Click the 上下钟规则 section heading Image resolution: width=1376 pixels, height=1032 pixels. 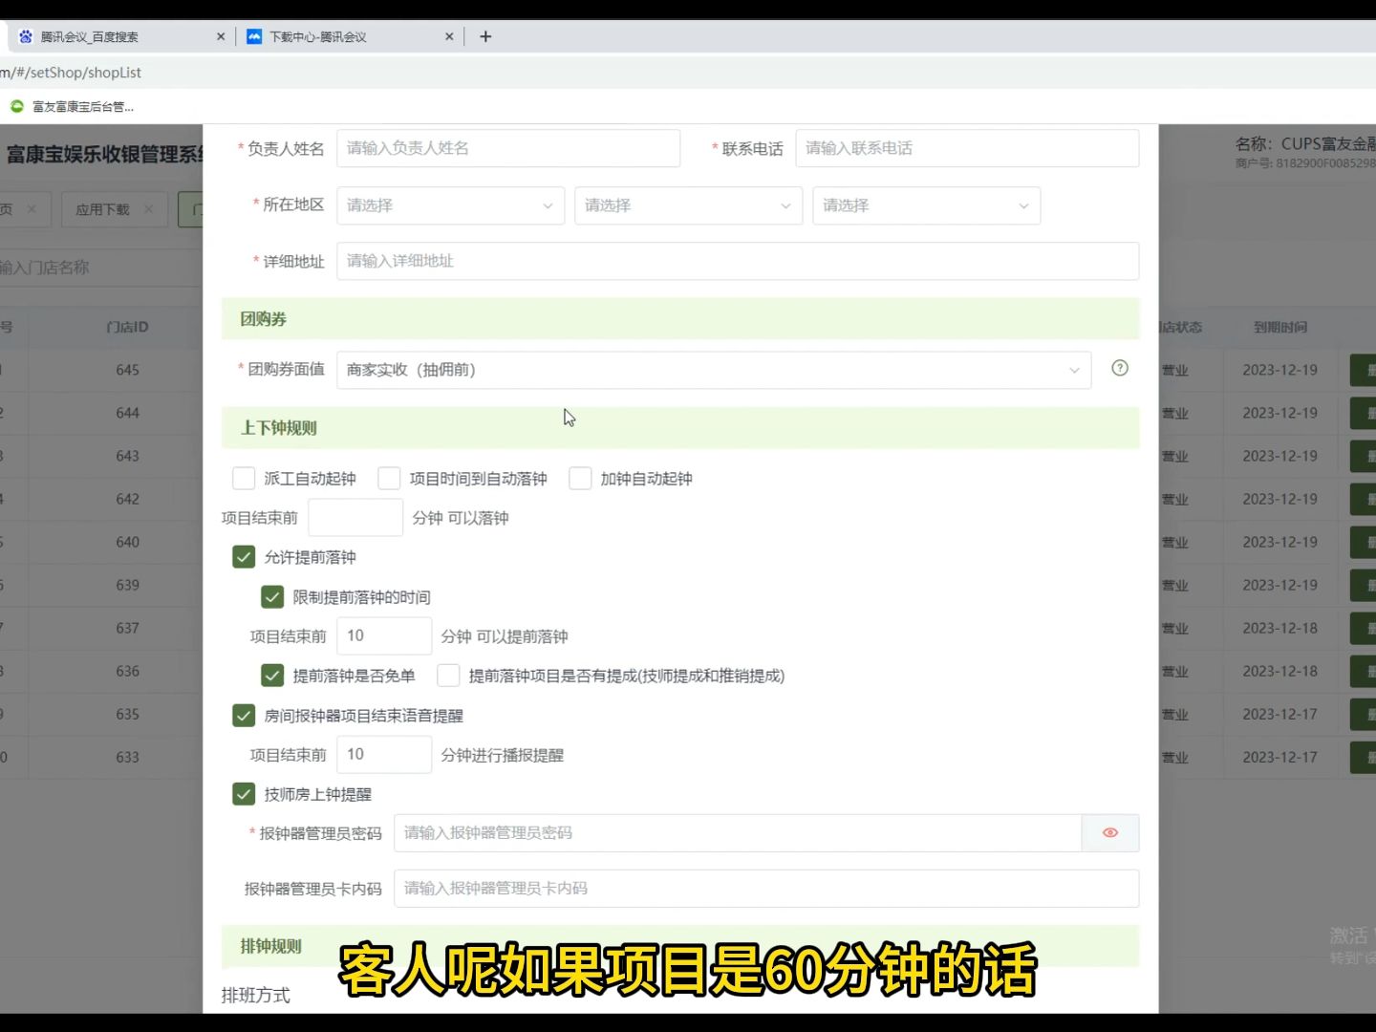point(278,428)
